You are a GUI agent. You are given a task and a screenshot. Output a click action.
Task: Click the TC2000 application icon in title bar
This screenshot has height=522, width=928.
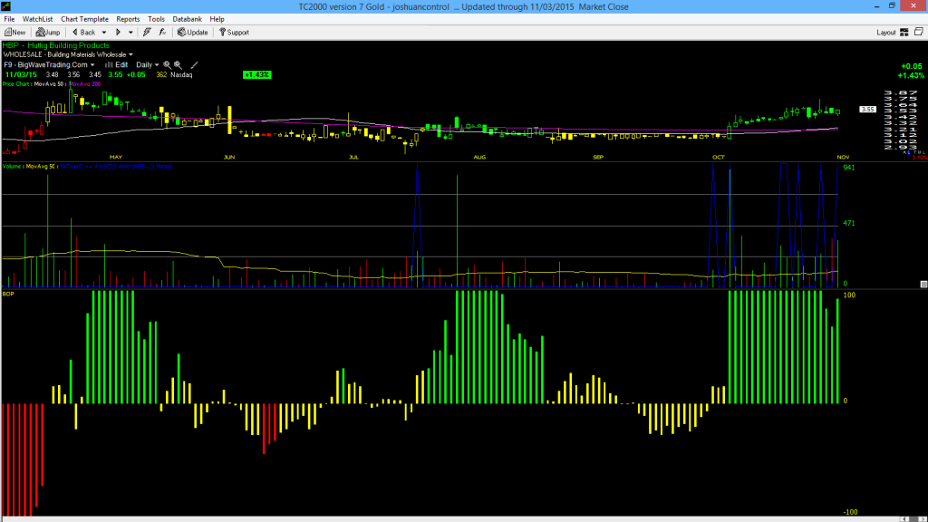pos(6,6)
